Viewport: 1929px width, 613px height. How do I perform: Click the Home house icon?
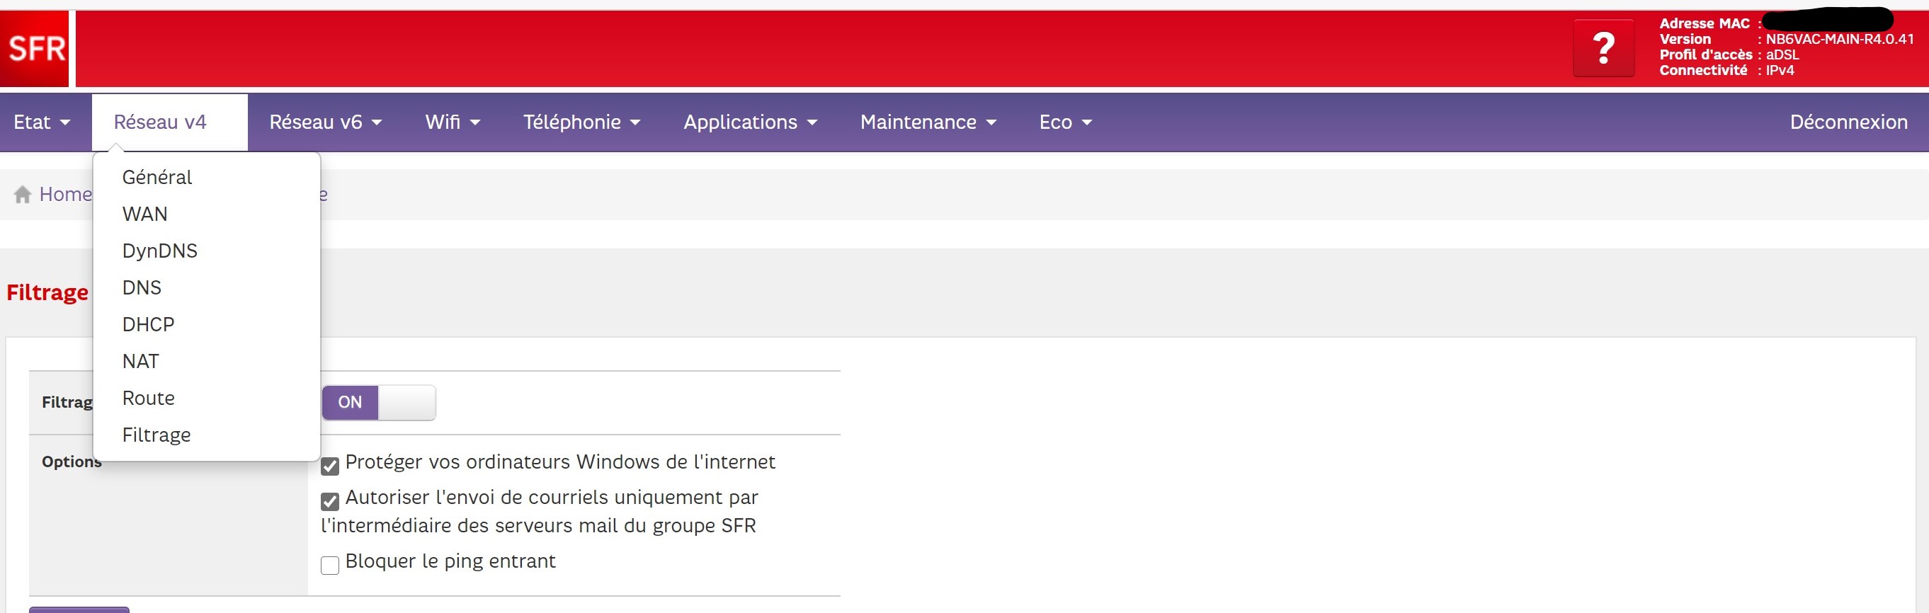[23, 195]
